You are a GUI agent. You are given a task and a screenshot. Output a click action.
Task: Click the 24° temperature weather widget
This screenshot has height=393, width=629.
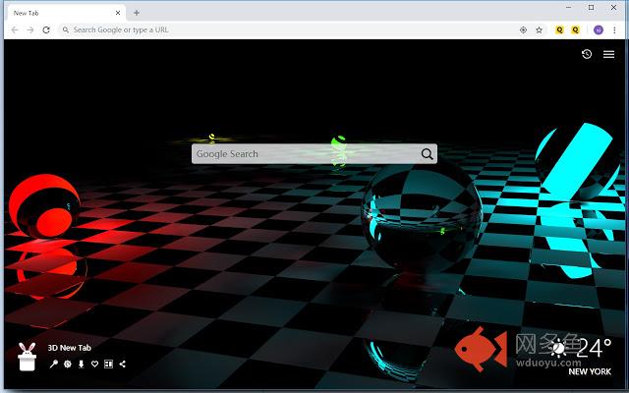pos(594,348)
